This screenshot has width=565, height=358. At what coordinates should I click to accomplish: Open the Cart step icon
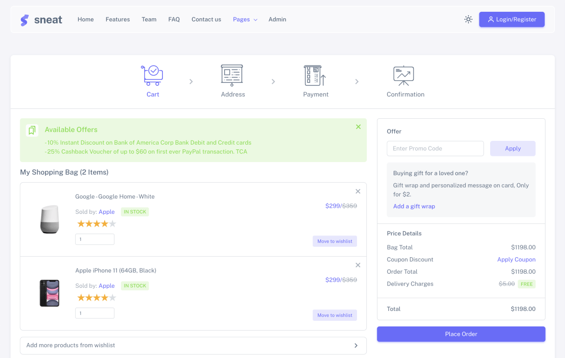[153, 75]
